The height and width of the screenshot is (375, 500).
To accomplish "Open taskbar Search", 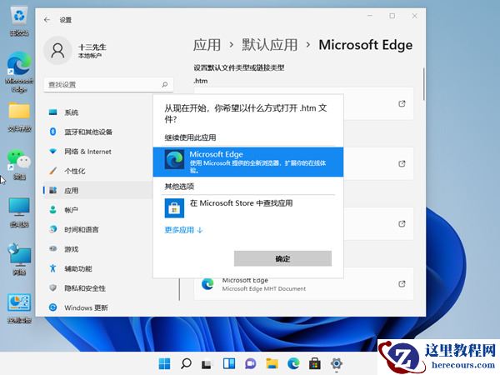I will tap(186, 363).
